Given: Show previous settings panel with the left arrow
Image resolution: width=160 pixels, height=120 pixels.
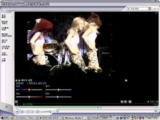Looking at the screenshot, I should [16, 80].
